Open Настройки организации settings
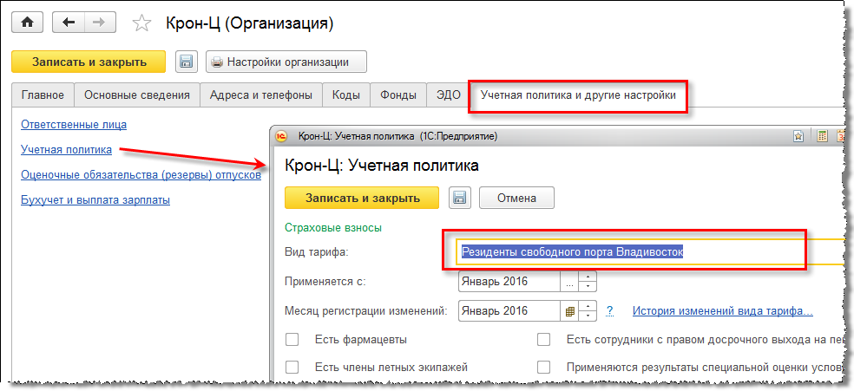854x391 pixels. (286, 62)
